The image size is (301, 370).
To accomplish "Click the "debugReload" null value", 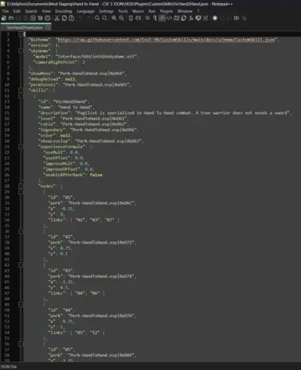I will pos(70,79).
